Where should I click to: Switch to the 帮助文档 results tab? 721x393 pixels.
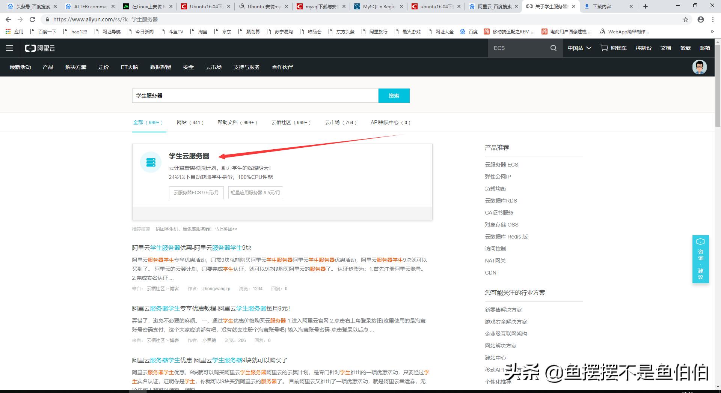pyautogui.click(x=237, y=122)
